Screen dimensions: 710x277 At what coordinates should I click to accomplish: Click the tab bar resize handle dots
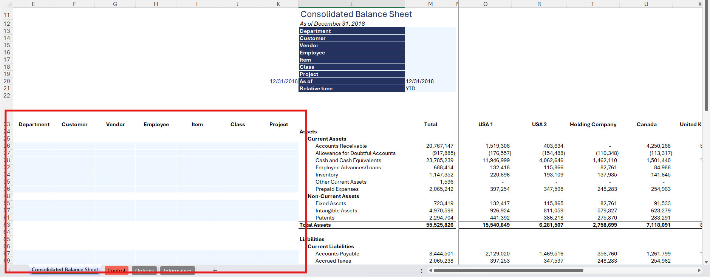[421, 271]
